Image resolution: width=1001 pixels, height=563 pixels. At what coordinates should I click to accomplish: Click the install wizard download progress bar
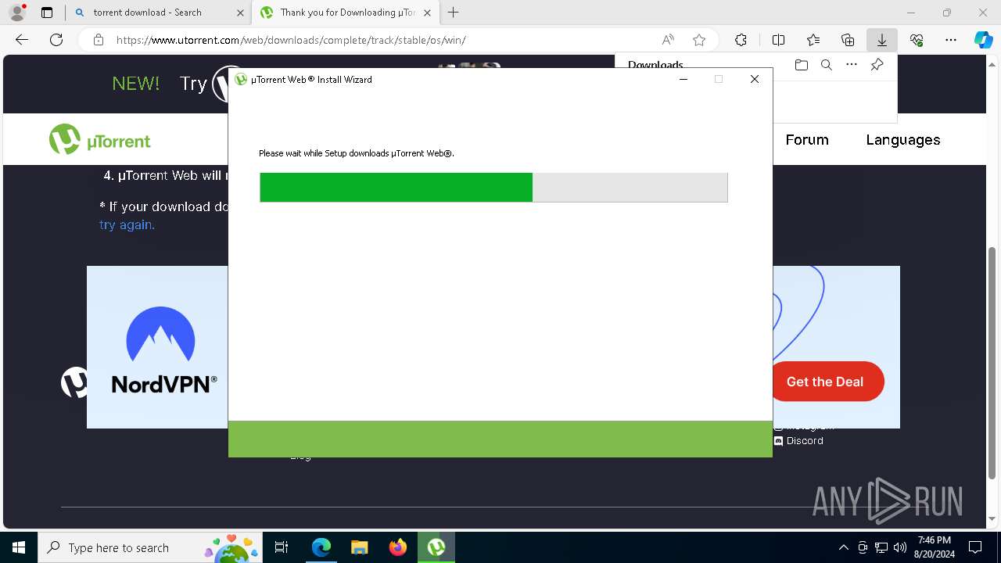[493, 188]
